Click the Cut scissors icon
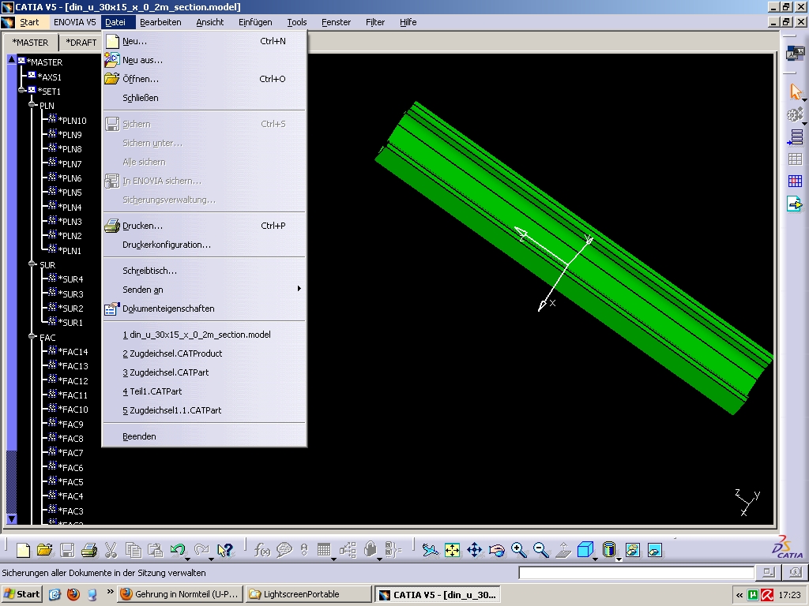Image resolution: width=809 pixels, height=606 pixels. pos(111,550)
